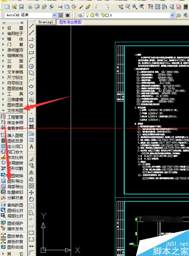Click the Zoom Previous icon

tap(142, 7)
